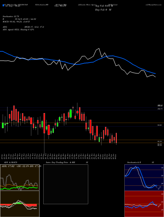The image size is (164, 217).
Task: Click the 12.73 value label in Stochastics panel
Action: coord(159,188)
